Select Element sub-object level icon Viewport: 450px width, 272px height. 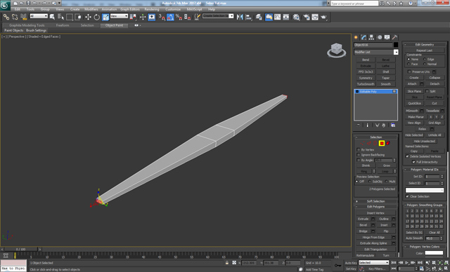388,143
